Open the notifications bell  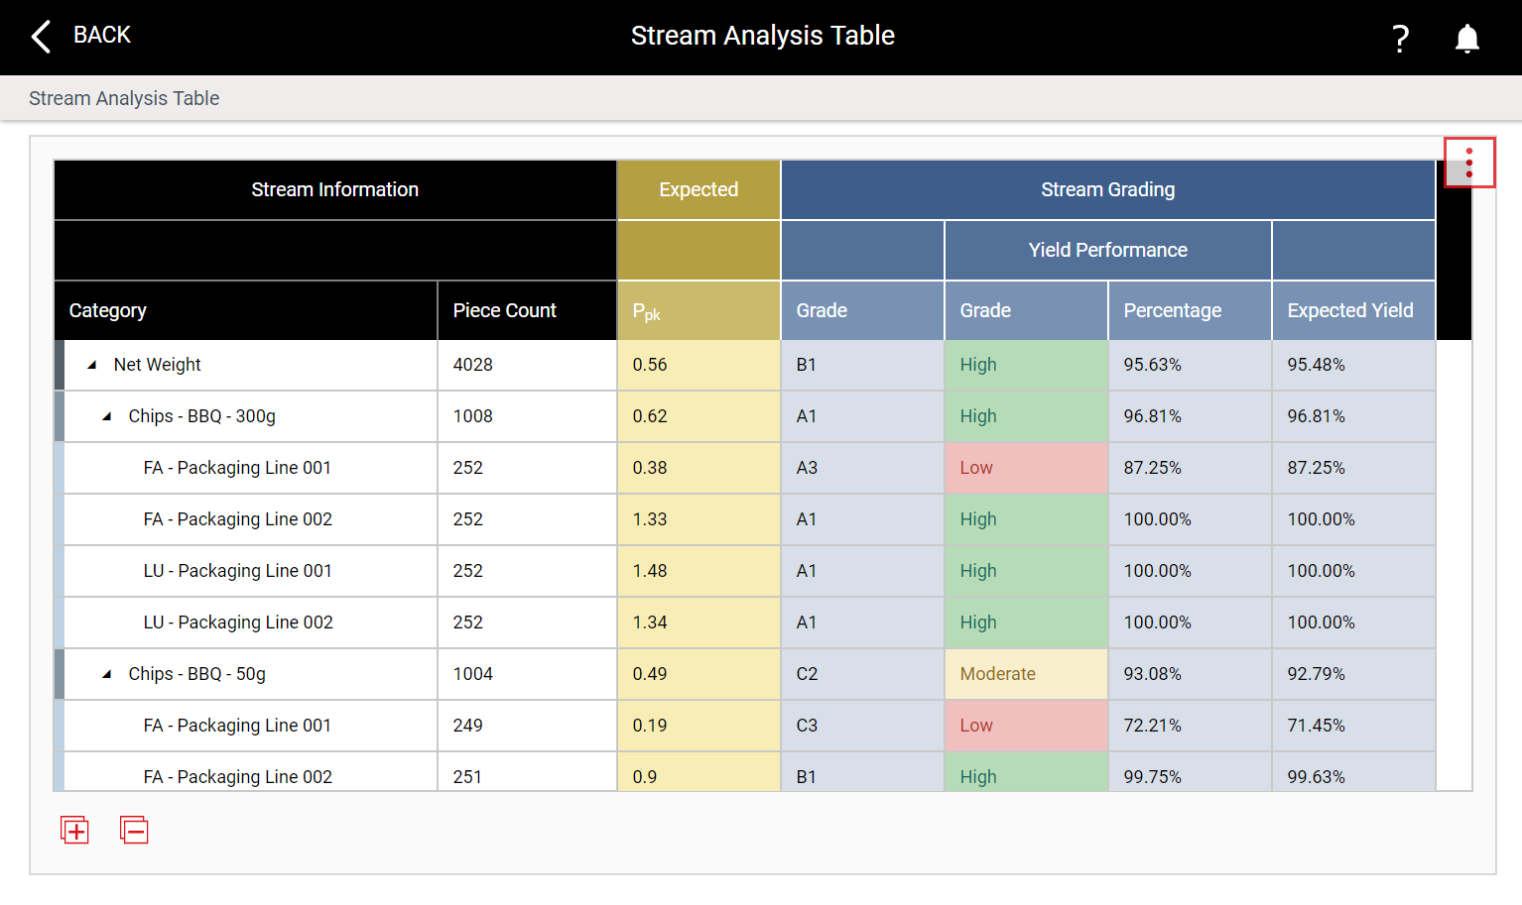pos(1467,39)
